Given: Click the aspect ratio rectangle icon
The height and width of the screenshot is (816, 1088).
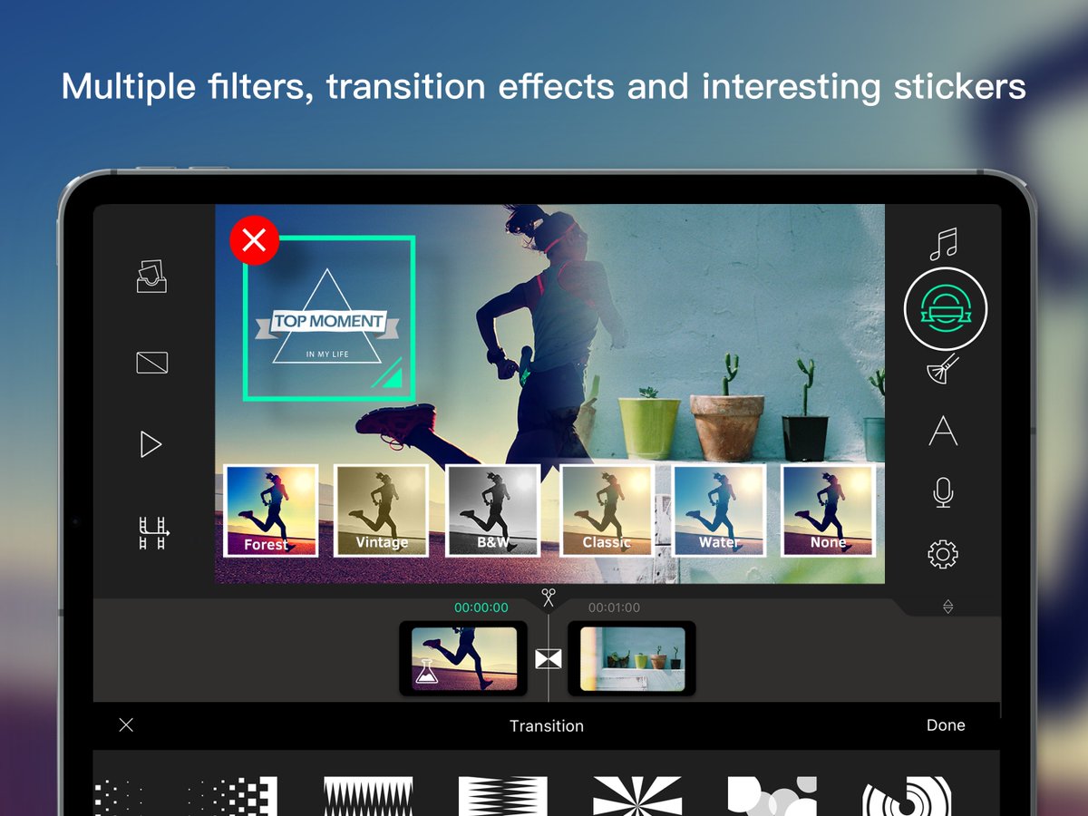Looking at the screenshot, I should tap(151, 363).
